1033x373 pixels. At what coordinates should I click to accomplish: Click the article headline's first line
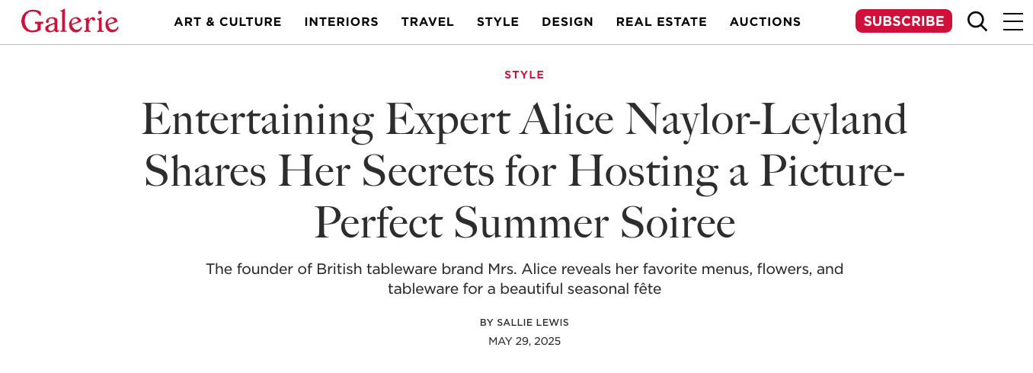pyautogui.click(x=524, y=120)
